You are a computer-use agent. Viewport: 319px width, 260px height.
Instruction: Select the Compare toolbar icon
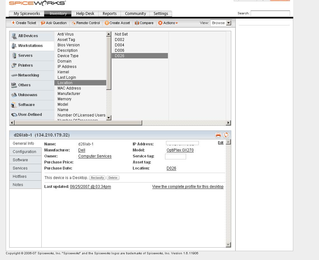tap(144, 23)
